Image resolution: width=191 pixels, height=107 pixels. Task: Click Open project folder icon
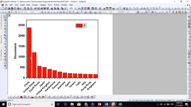point(35,8)
